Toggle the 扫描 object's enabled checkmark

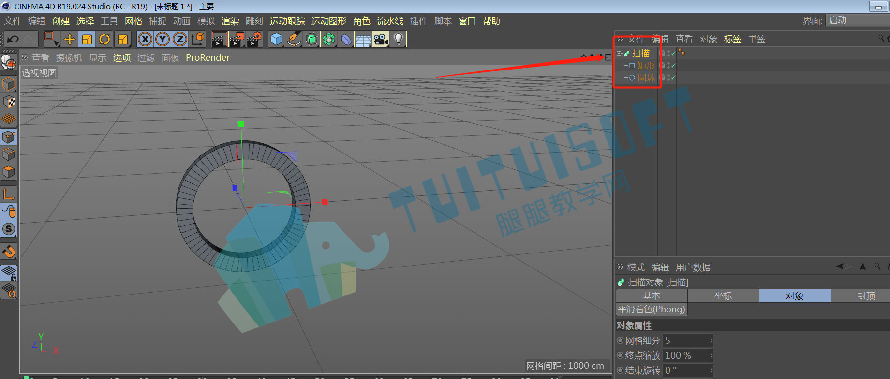673,54
